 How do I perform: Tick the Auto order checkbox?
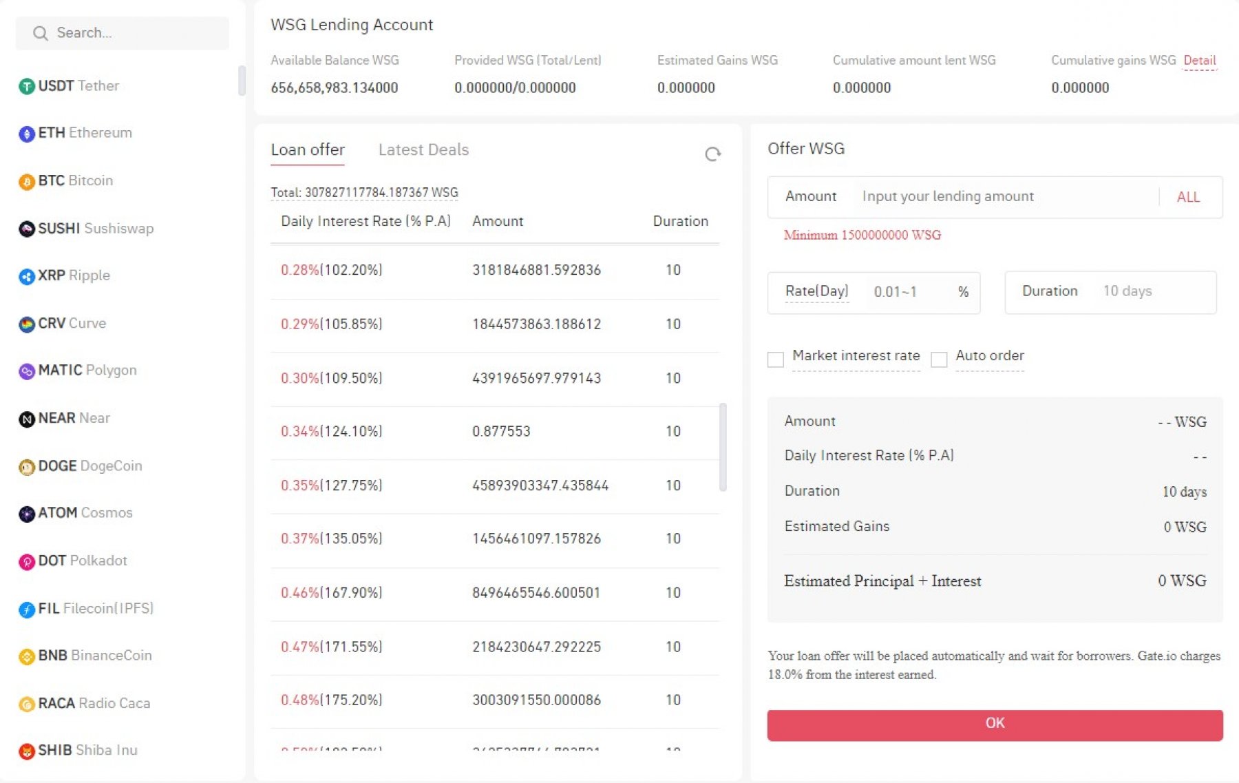click(x=939, y=359)
